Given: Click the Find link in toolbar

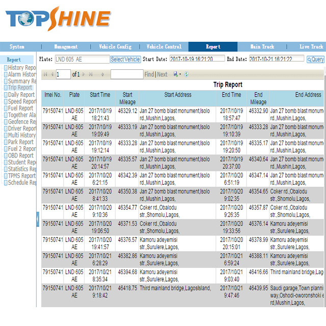Looking at the screenshot, I should click(x=149, y=74).
